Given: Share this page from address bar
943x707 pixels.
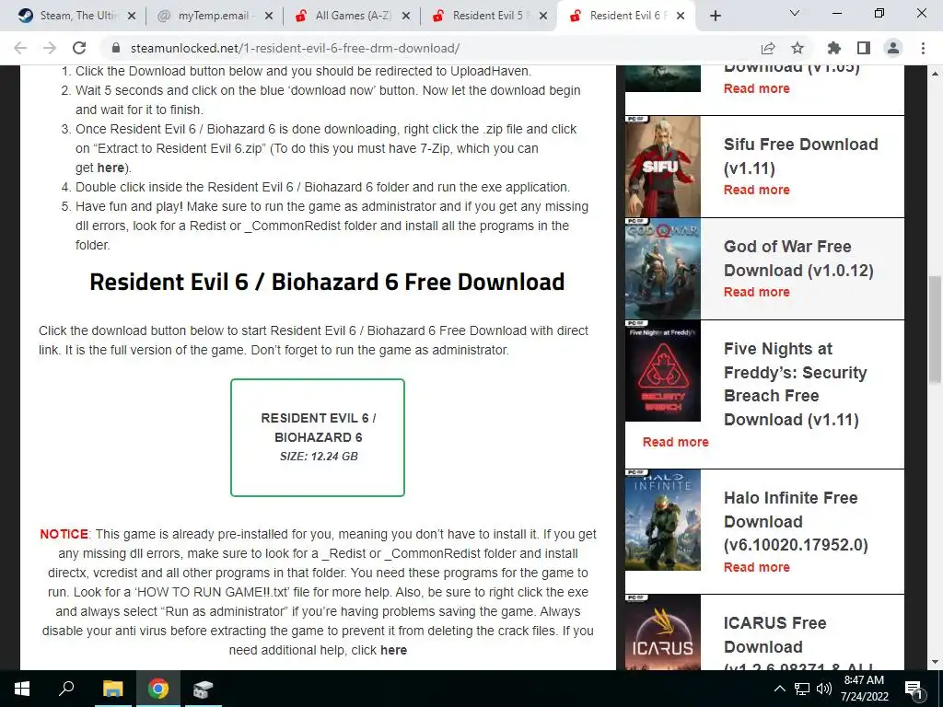Looking at the screenshot, I should tap(767, 48).
